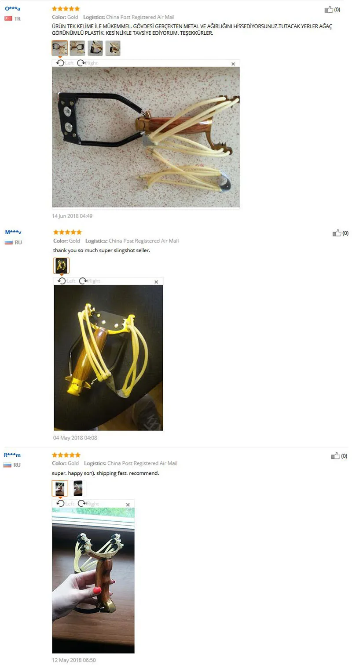Image resolution: width=352 pixels, height=665 pixels.
Task: Rotate R***m's photo left
Action: (x=66, y=504)
